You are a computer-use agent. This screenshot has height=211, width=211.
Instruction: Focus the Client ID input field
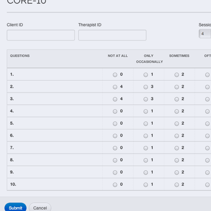41,35
